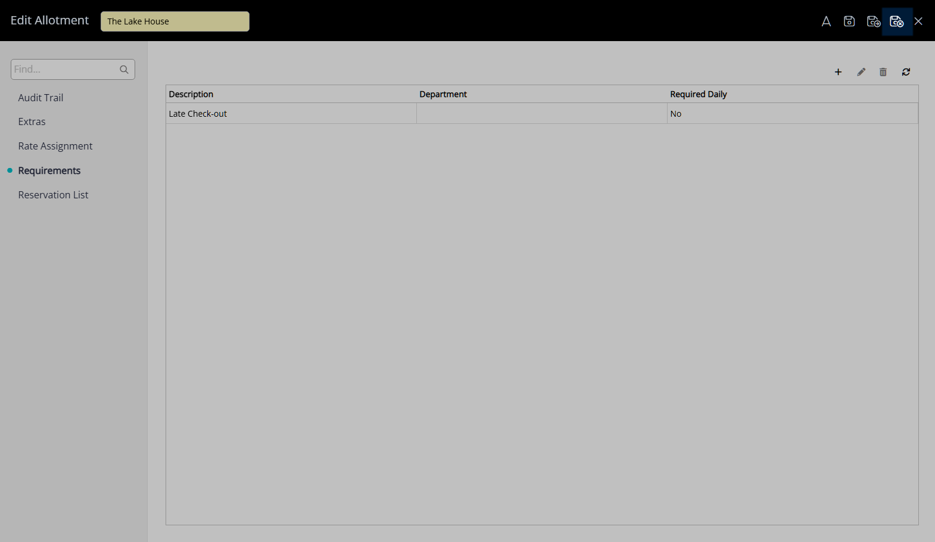This screenshot has height=542, width=935.
Task: Select the 'Late Check-out' row
Action: tap(542, 113)
